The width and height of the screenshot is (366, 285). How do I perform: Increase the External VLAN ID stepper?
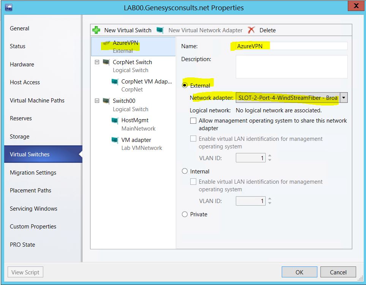click(270, 156)
